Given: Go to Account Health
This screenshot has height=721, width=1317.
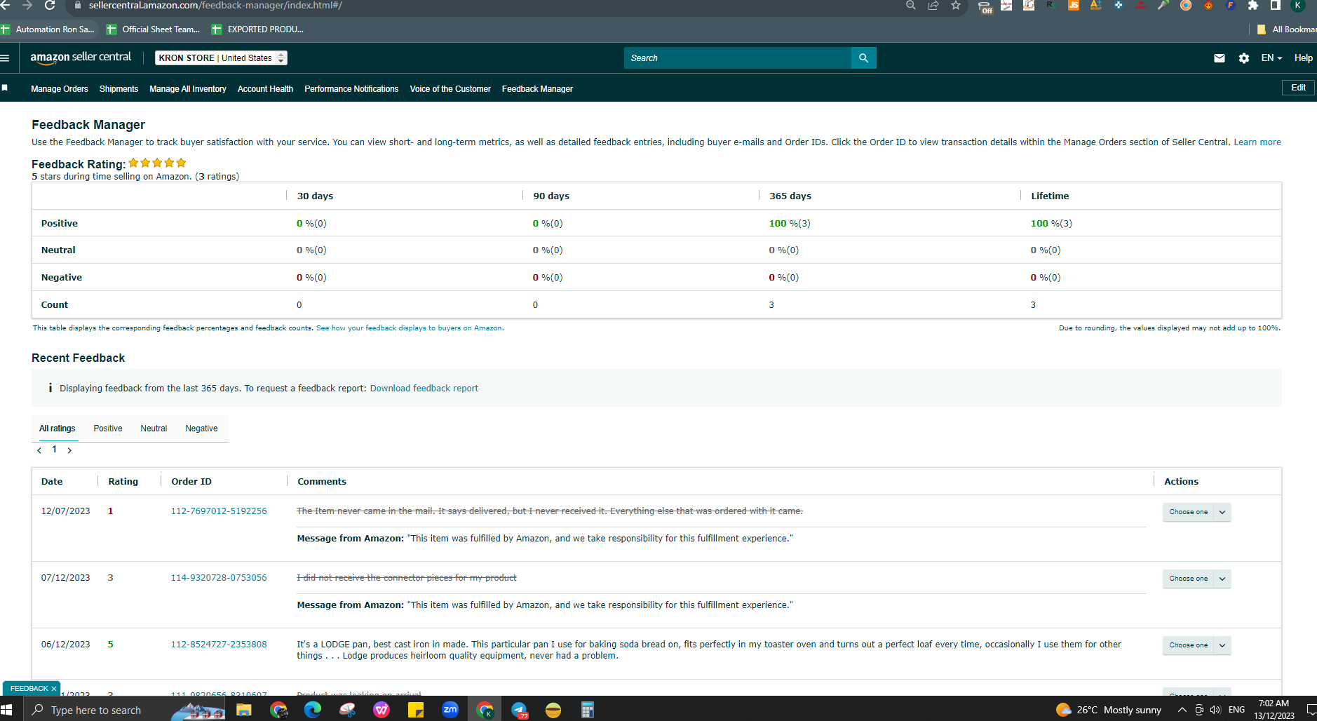Looking at the screenshot, I should tap(265, 89).
